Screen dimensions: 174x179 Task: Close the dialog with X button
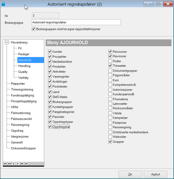[x=168, y=4]
